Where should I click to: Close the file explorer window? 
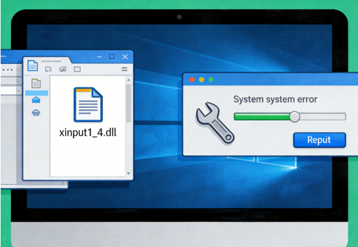pos(125,57)
